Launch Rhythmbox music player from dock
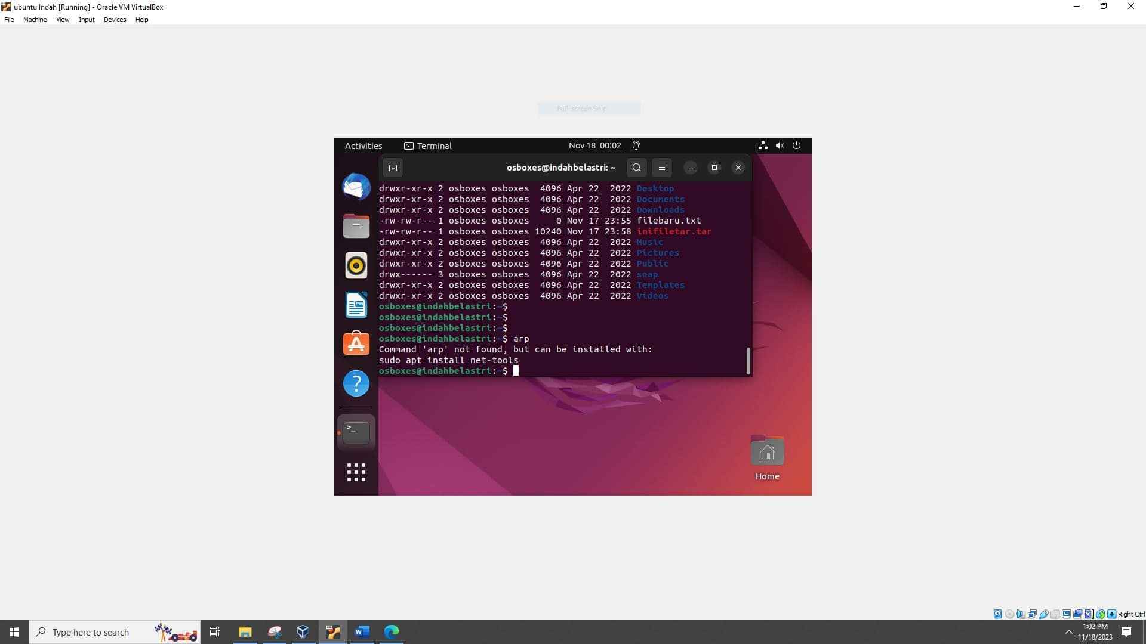Viewport: 1146px width, 644px height. [356, 265]
